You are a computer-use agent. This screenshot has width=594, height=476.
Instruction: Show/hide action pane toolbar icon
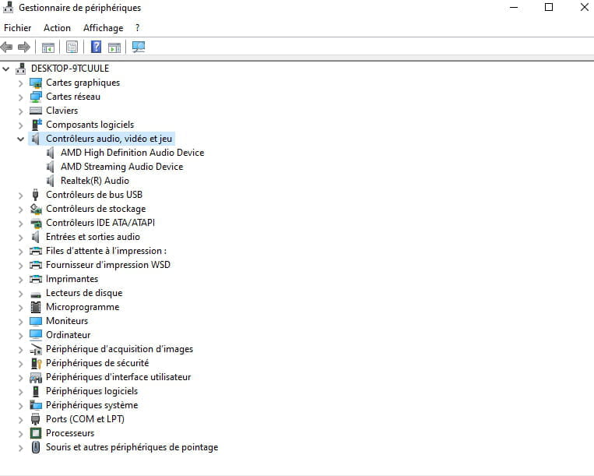coord(114,48)
